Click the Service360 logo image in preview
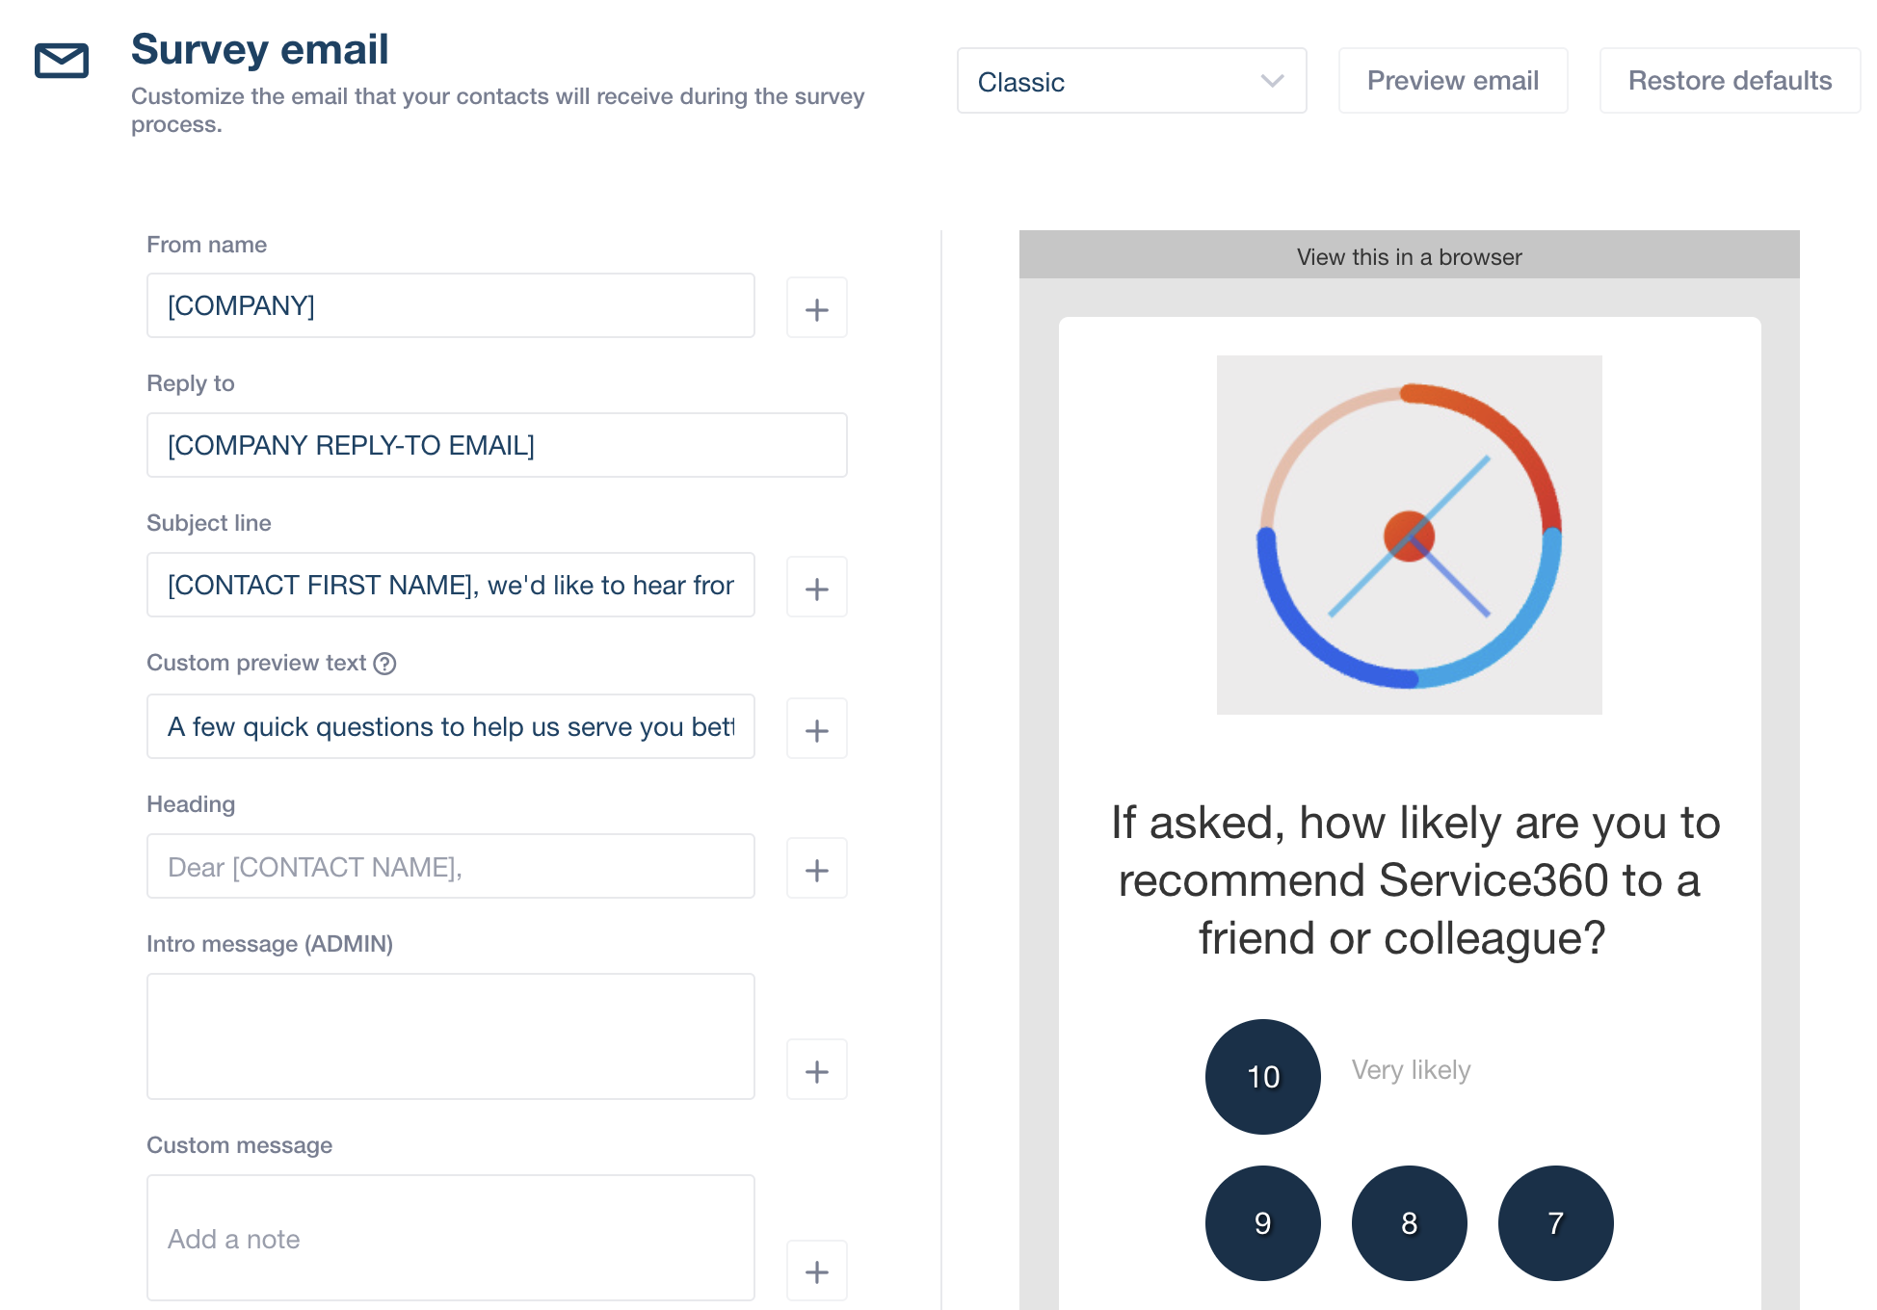 coord(1409,536)
